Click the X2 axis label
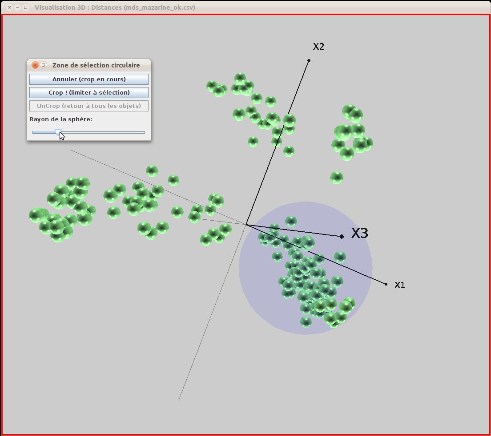 click(318, 47)
